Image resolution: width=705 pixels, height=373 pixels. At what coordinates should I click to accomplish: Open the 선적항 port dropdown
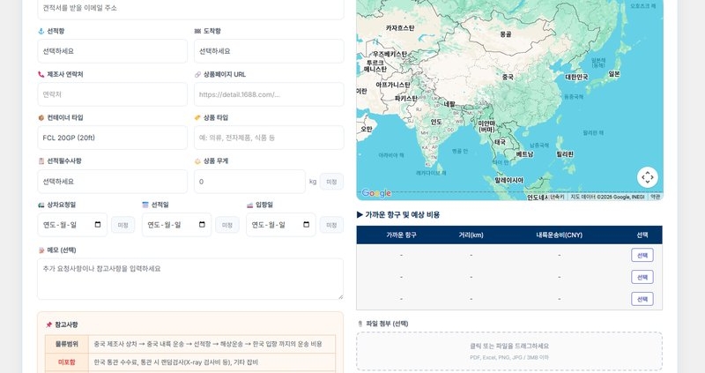tap(112, 51)
